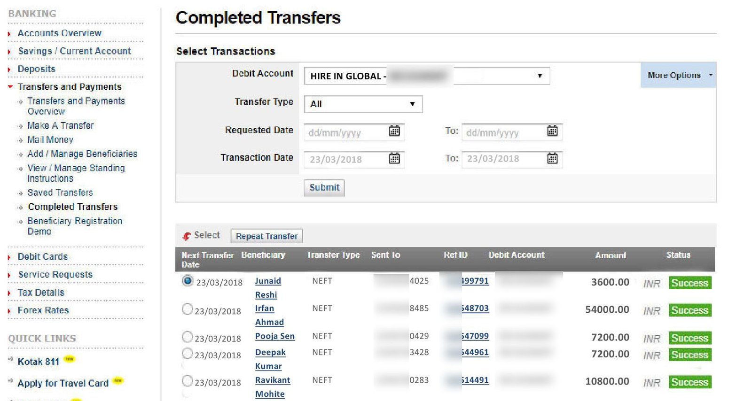Image resolution: width=752 pixels, height=401 pixels.
Task: Select the Pooja Sen transfer radio button
Action: click(x=187, y=337)
